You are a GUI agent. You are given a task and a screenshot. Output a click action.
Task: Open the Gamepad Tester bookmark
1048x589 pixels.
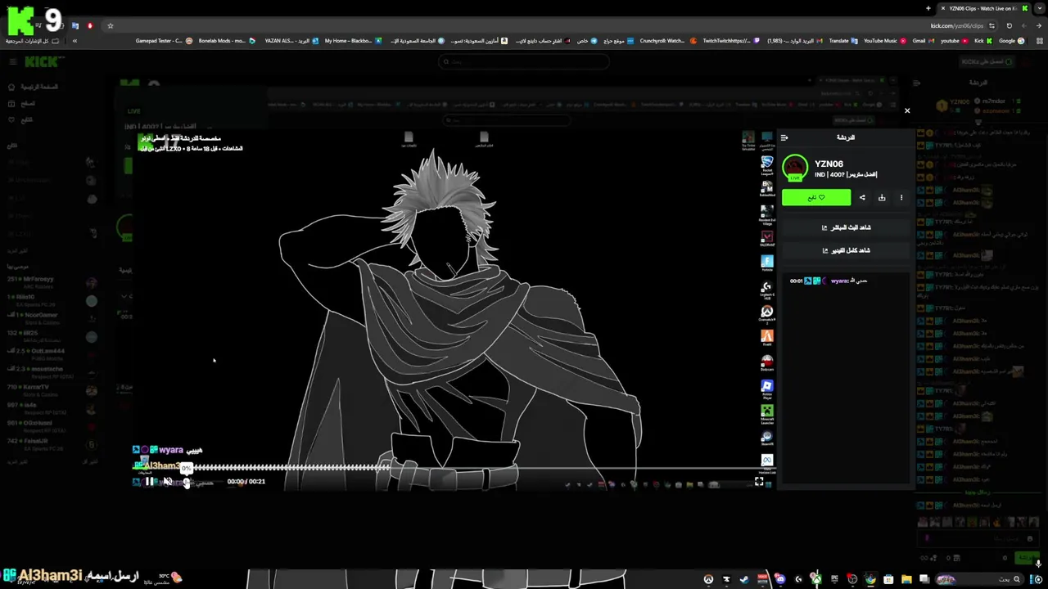click(164, 40)
